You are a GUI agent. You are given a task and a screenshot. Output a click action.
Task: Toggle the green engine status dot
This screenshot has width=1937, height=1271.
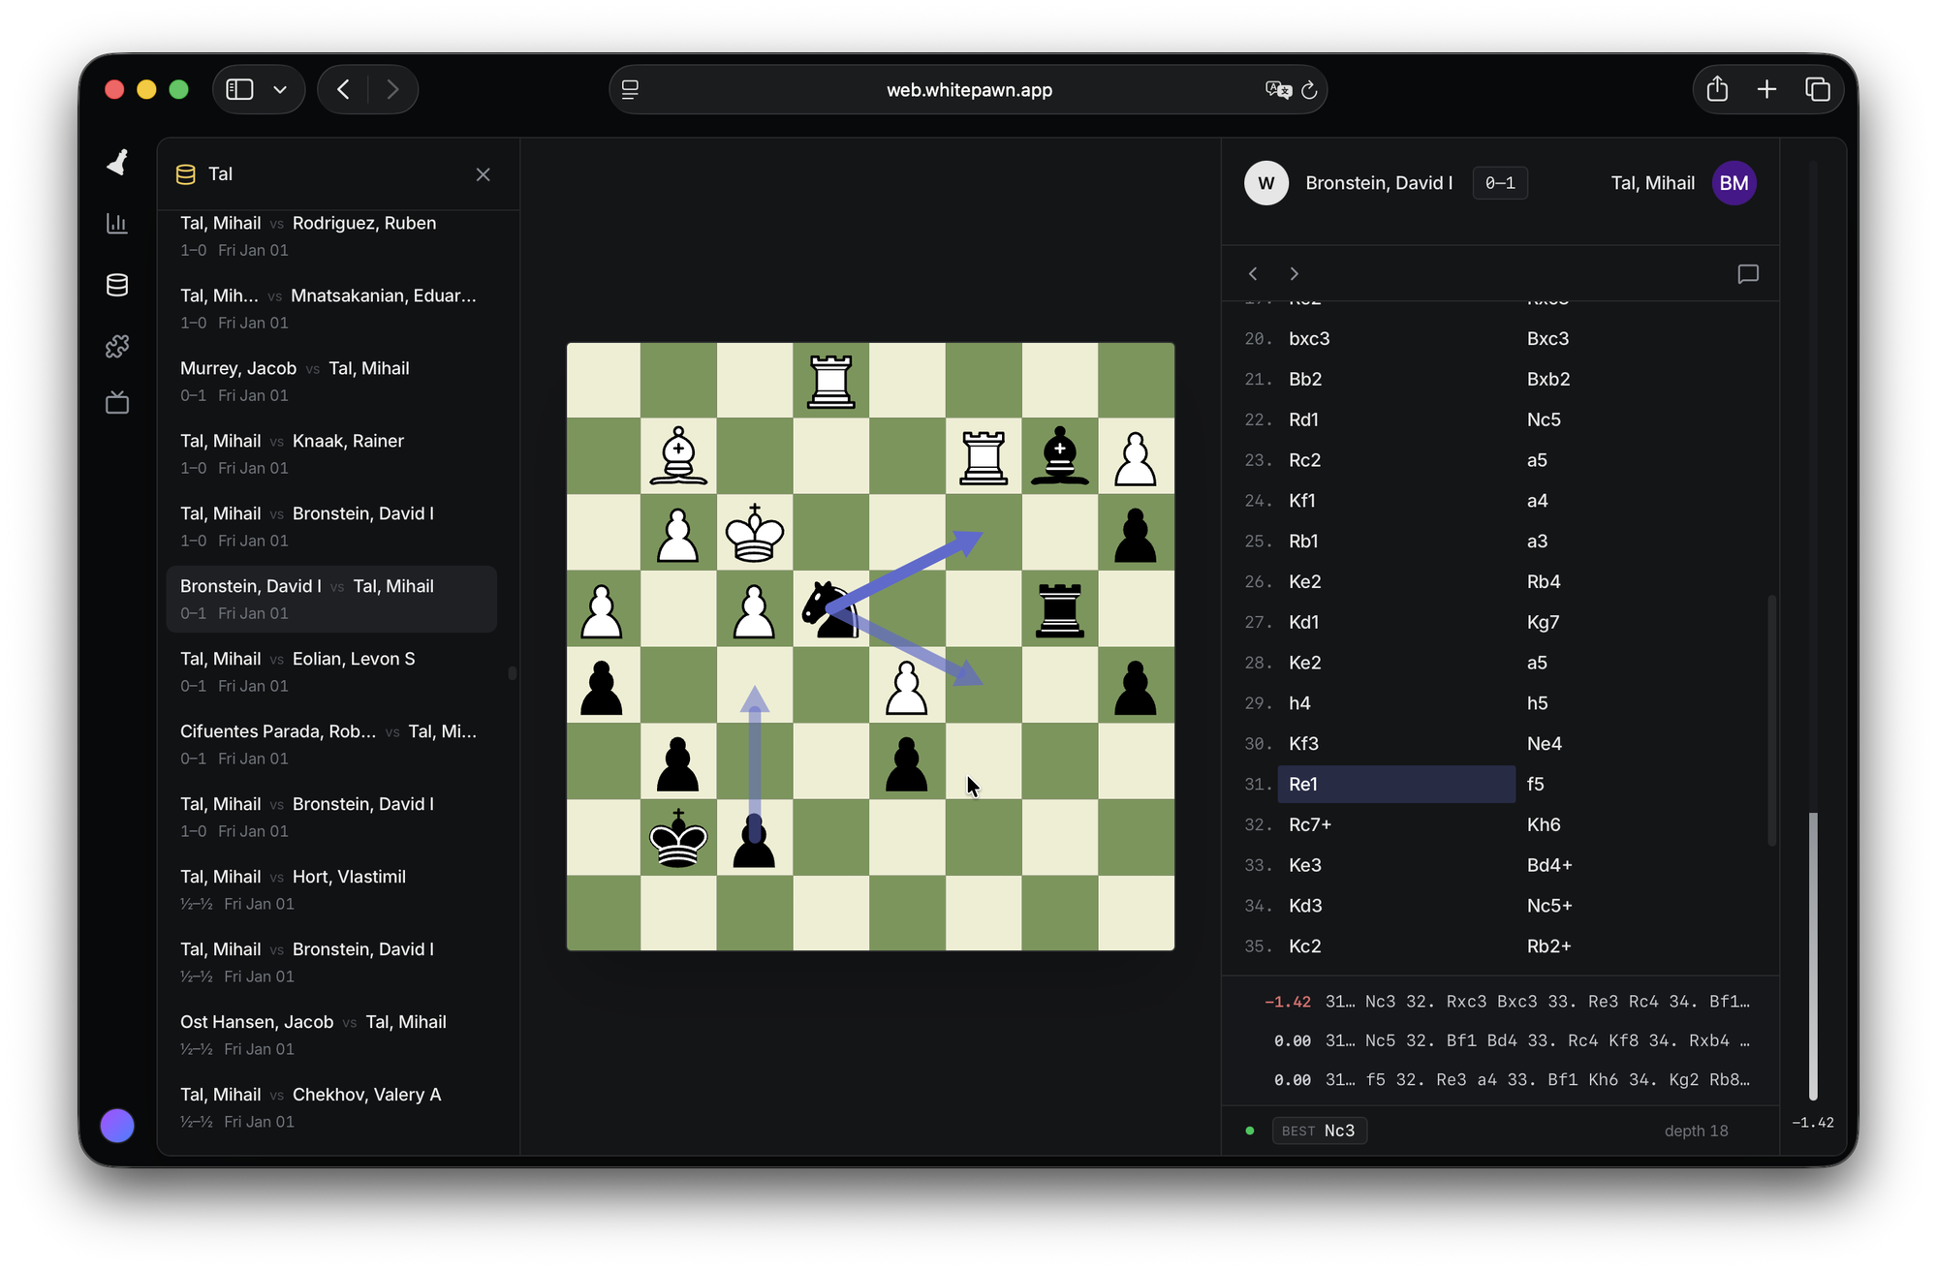click(1250, 1131)
